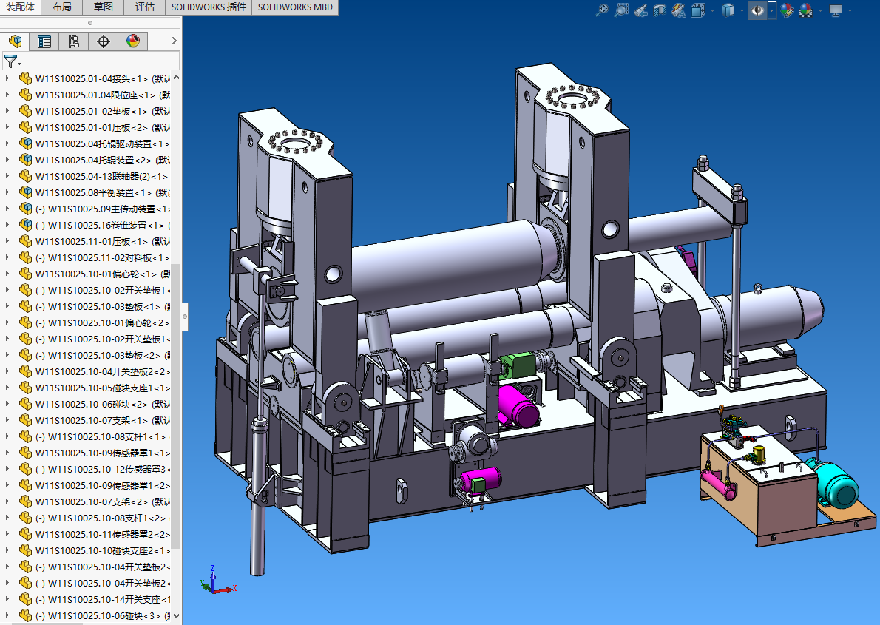The image size is (880, 625).
Task: Toggle the Hide/Show Items eye icon
Action: [757, 10]
